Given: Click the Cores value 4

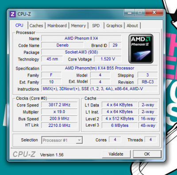Looking at the screenshot, I should pyautogui.click(x=115, y=140).
